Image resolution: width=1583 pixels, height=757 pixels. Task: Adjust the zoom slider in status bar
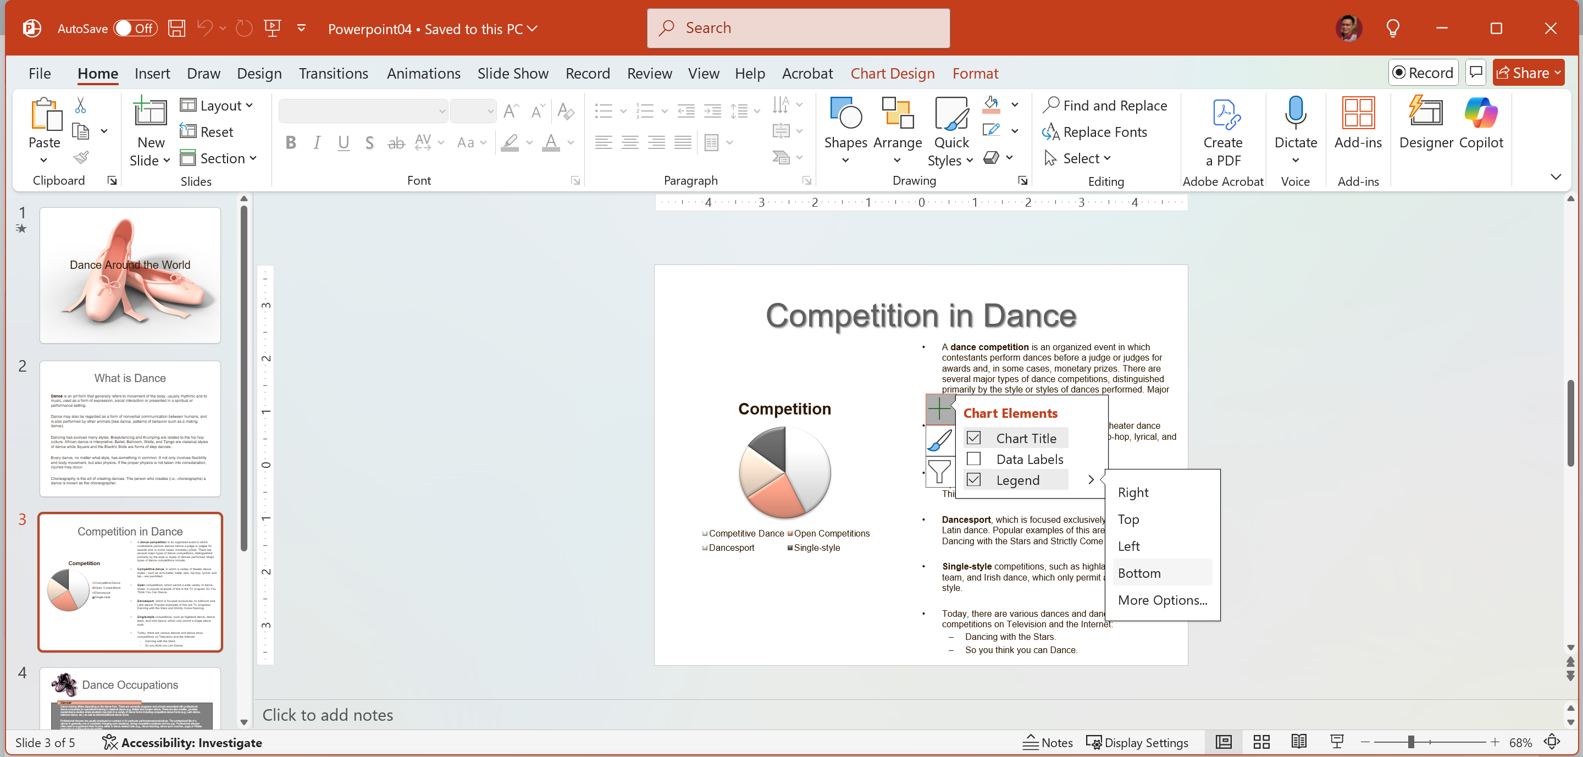click(x=1411, y=742)
